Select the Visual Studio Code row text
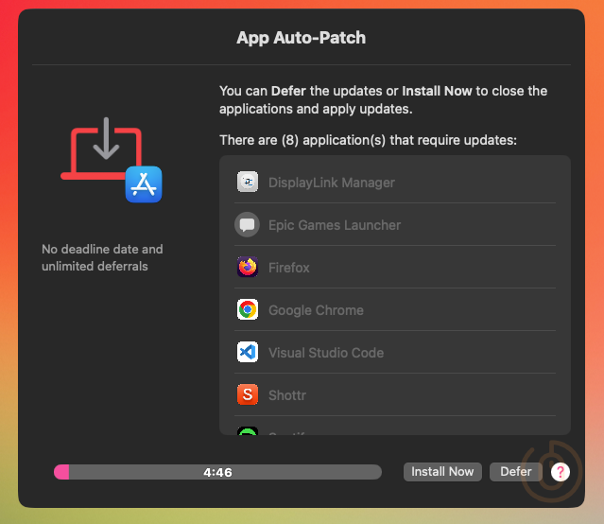This screenshot has width=604, height=524. point(326,353)
